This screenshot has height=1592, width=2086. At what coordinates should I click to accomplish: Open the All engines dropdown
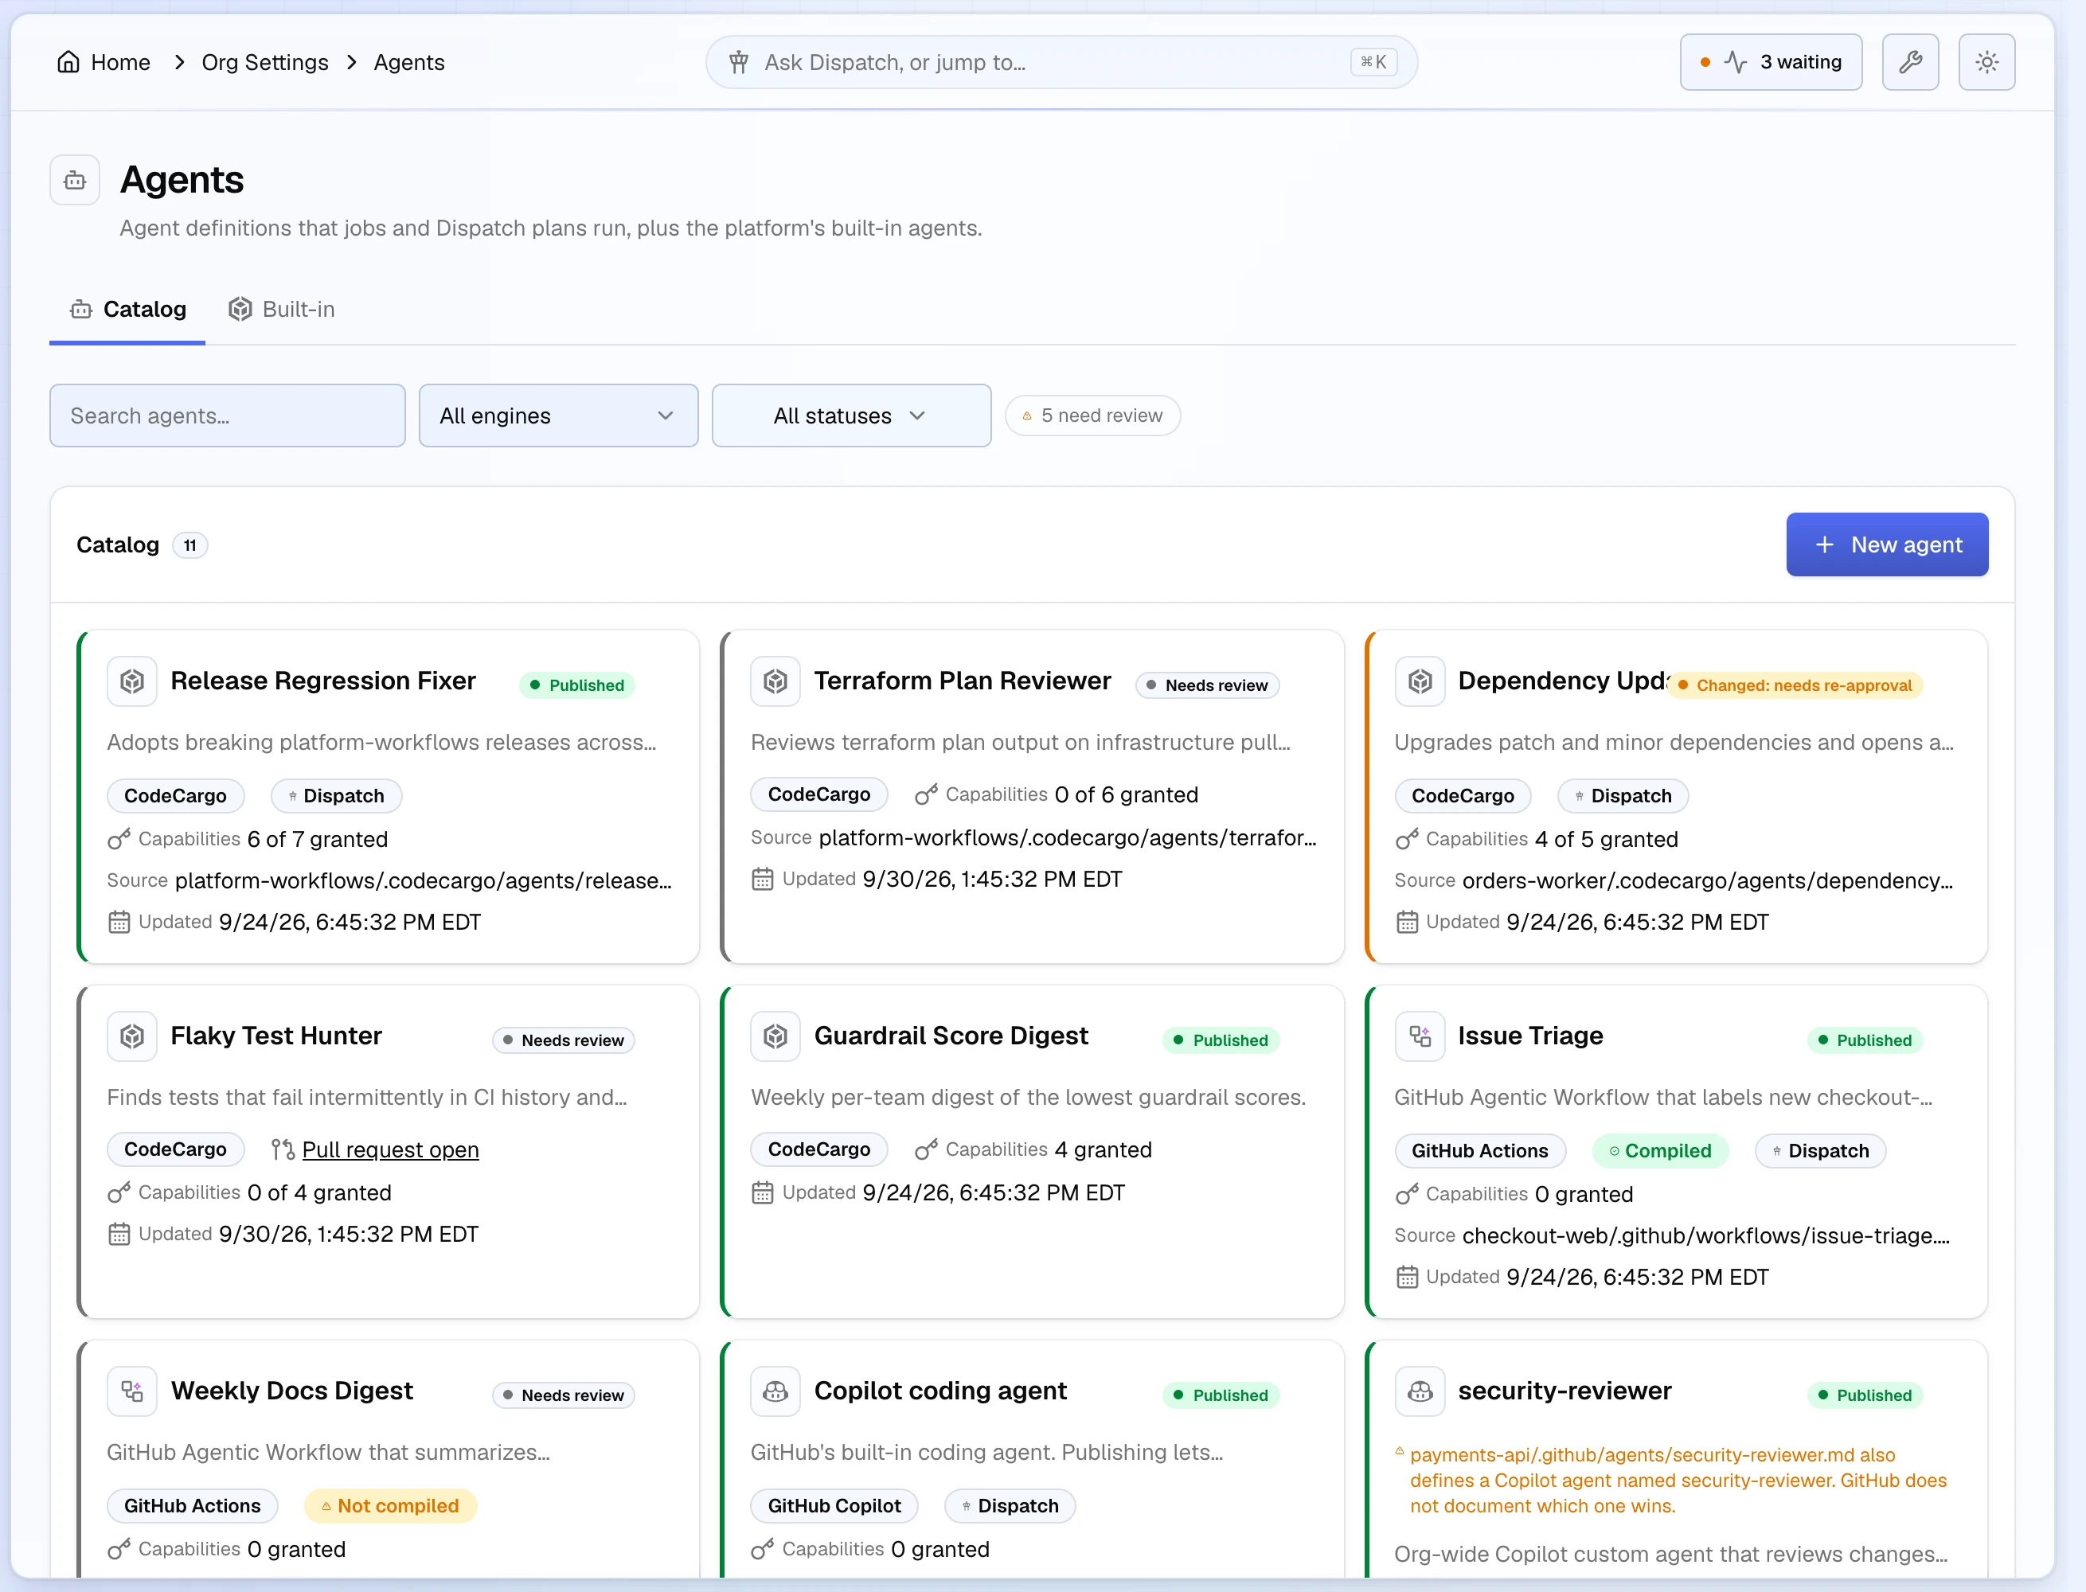[x=558, y=416]
